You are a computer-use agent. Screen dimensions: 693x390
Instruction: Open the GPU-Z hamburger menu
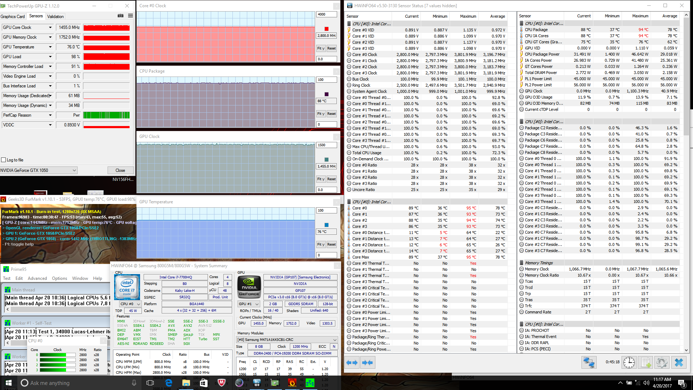[130, 16]
